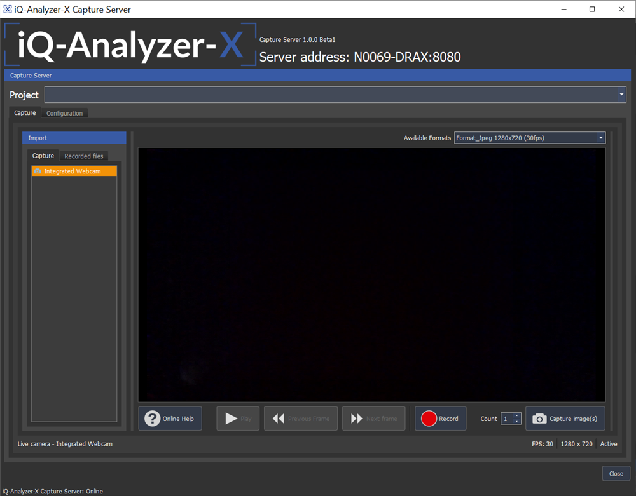Select the top-level Capture tab
The image size is (636, 496).
click(x=25, y=112)
